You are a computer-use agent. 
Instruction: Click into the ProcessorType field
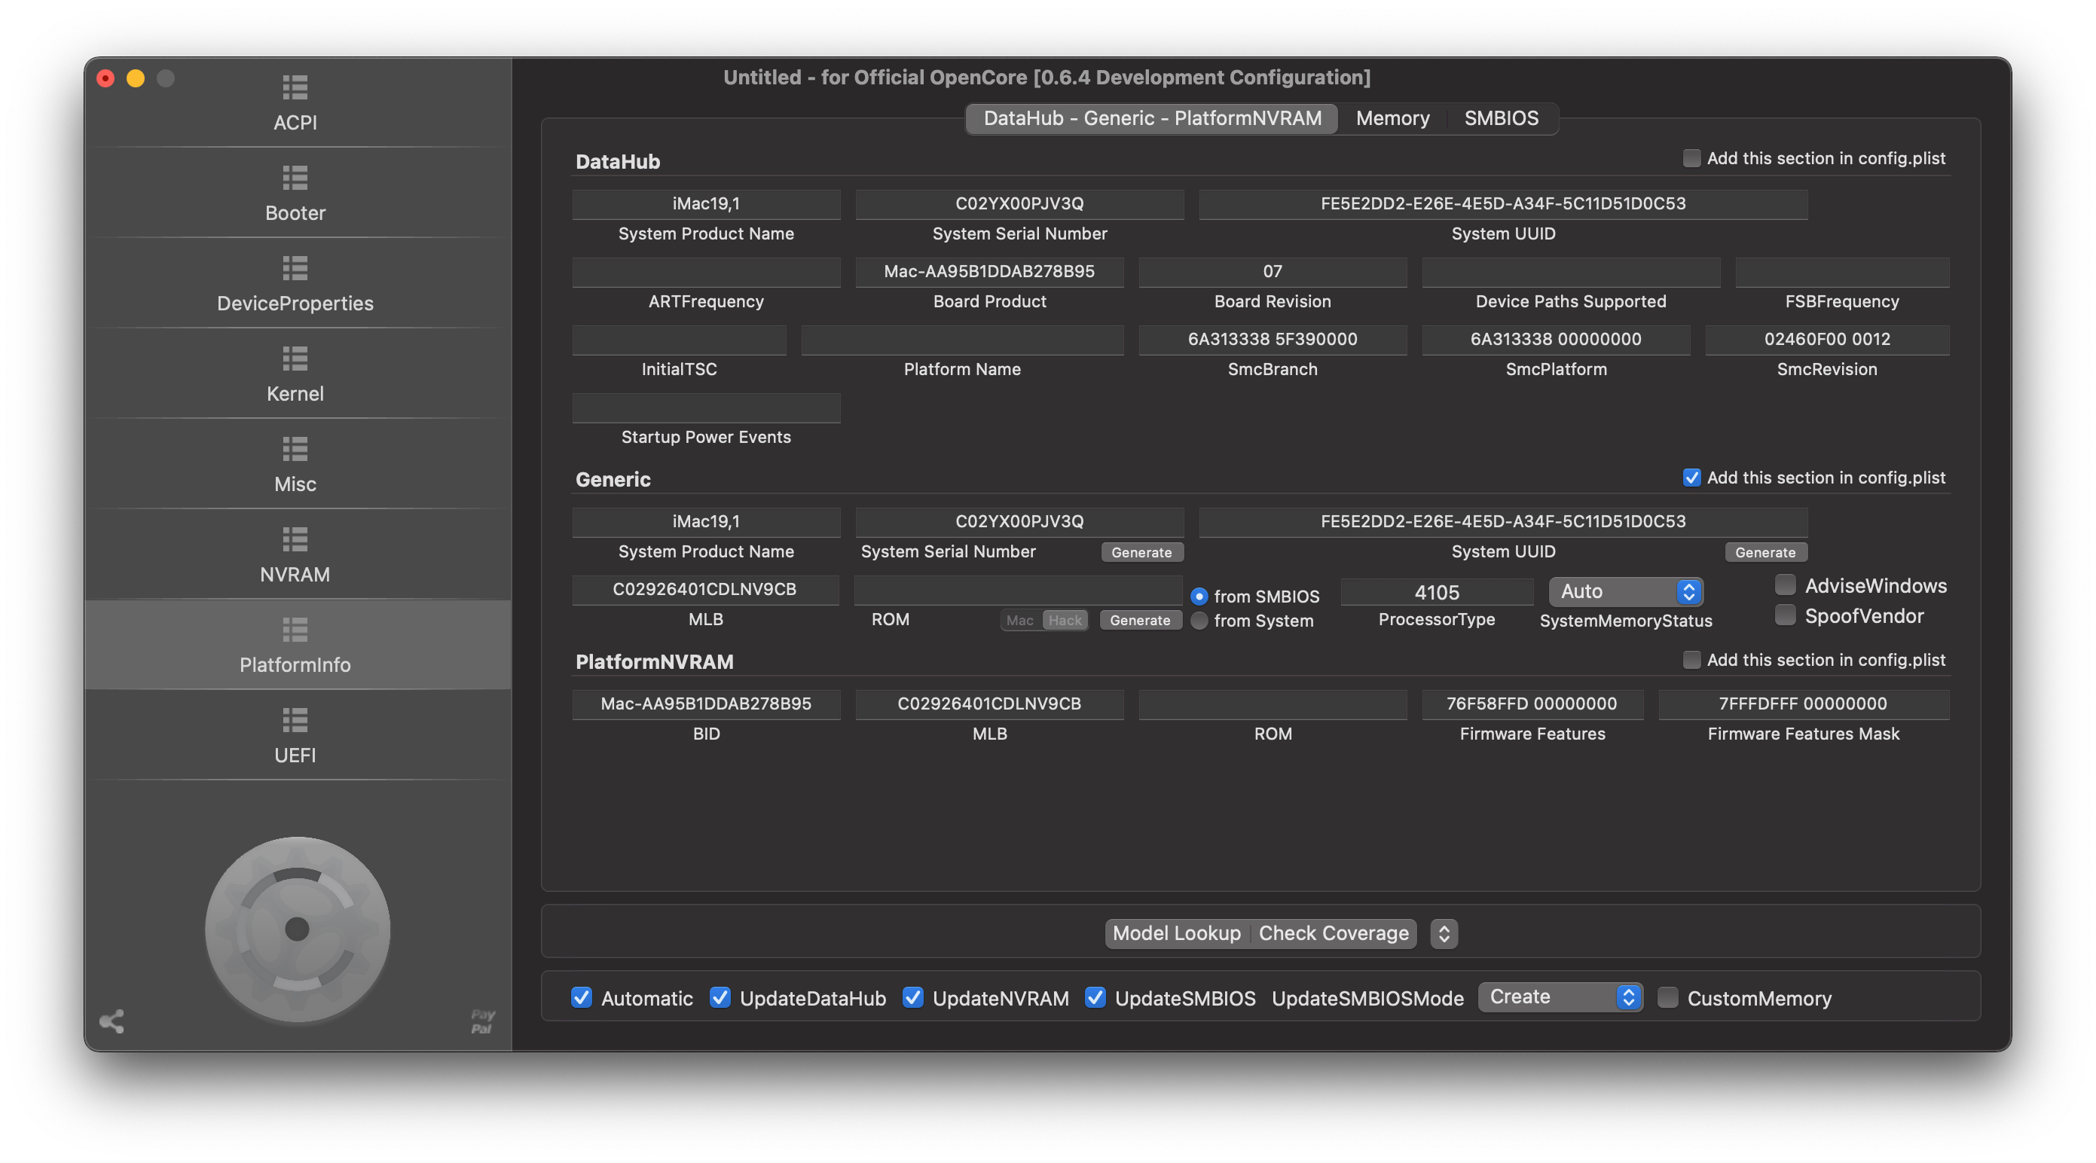(1436, 592)
